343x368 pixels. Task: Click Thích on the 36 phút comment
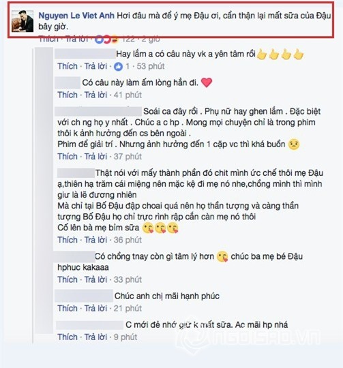click(x=68, y=240)
